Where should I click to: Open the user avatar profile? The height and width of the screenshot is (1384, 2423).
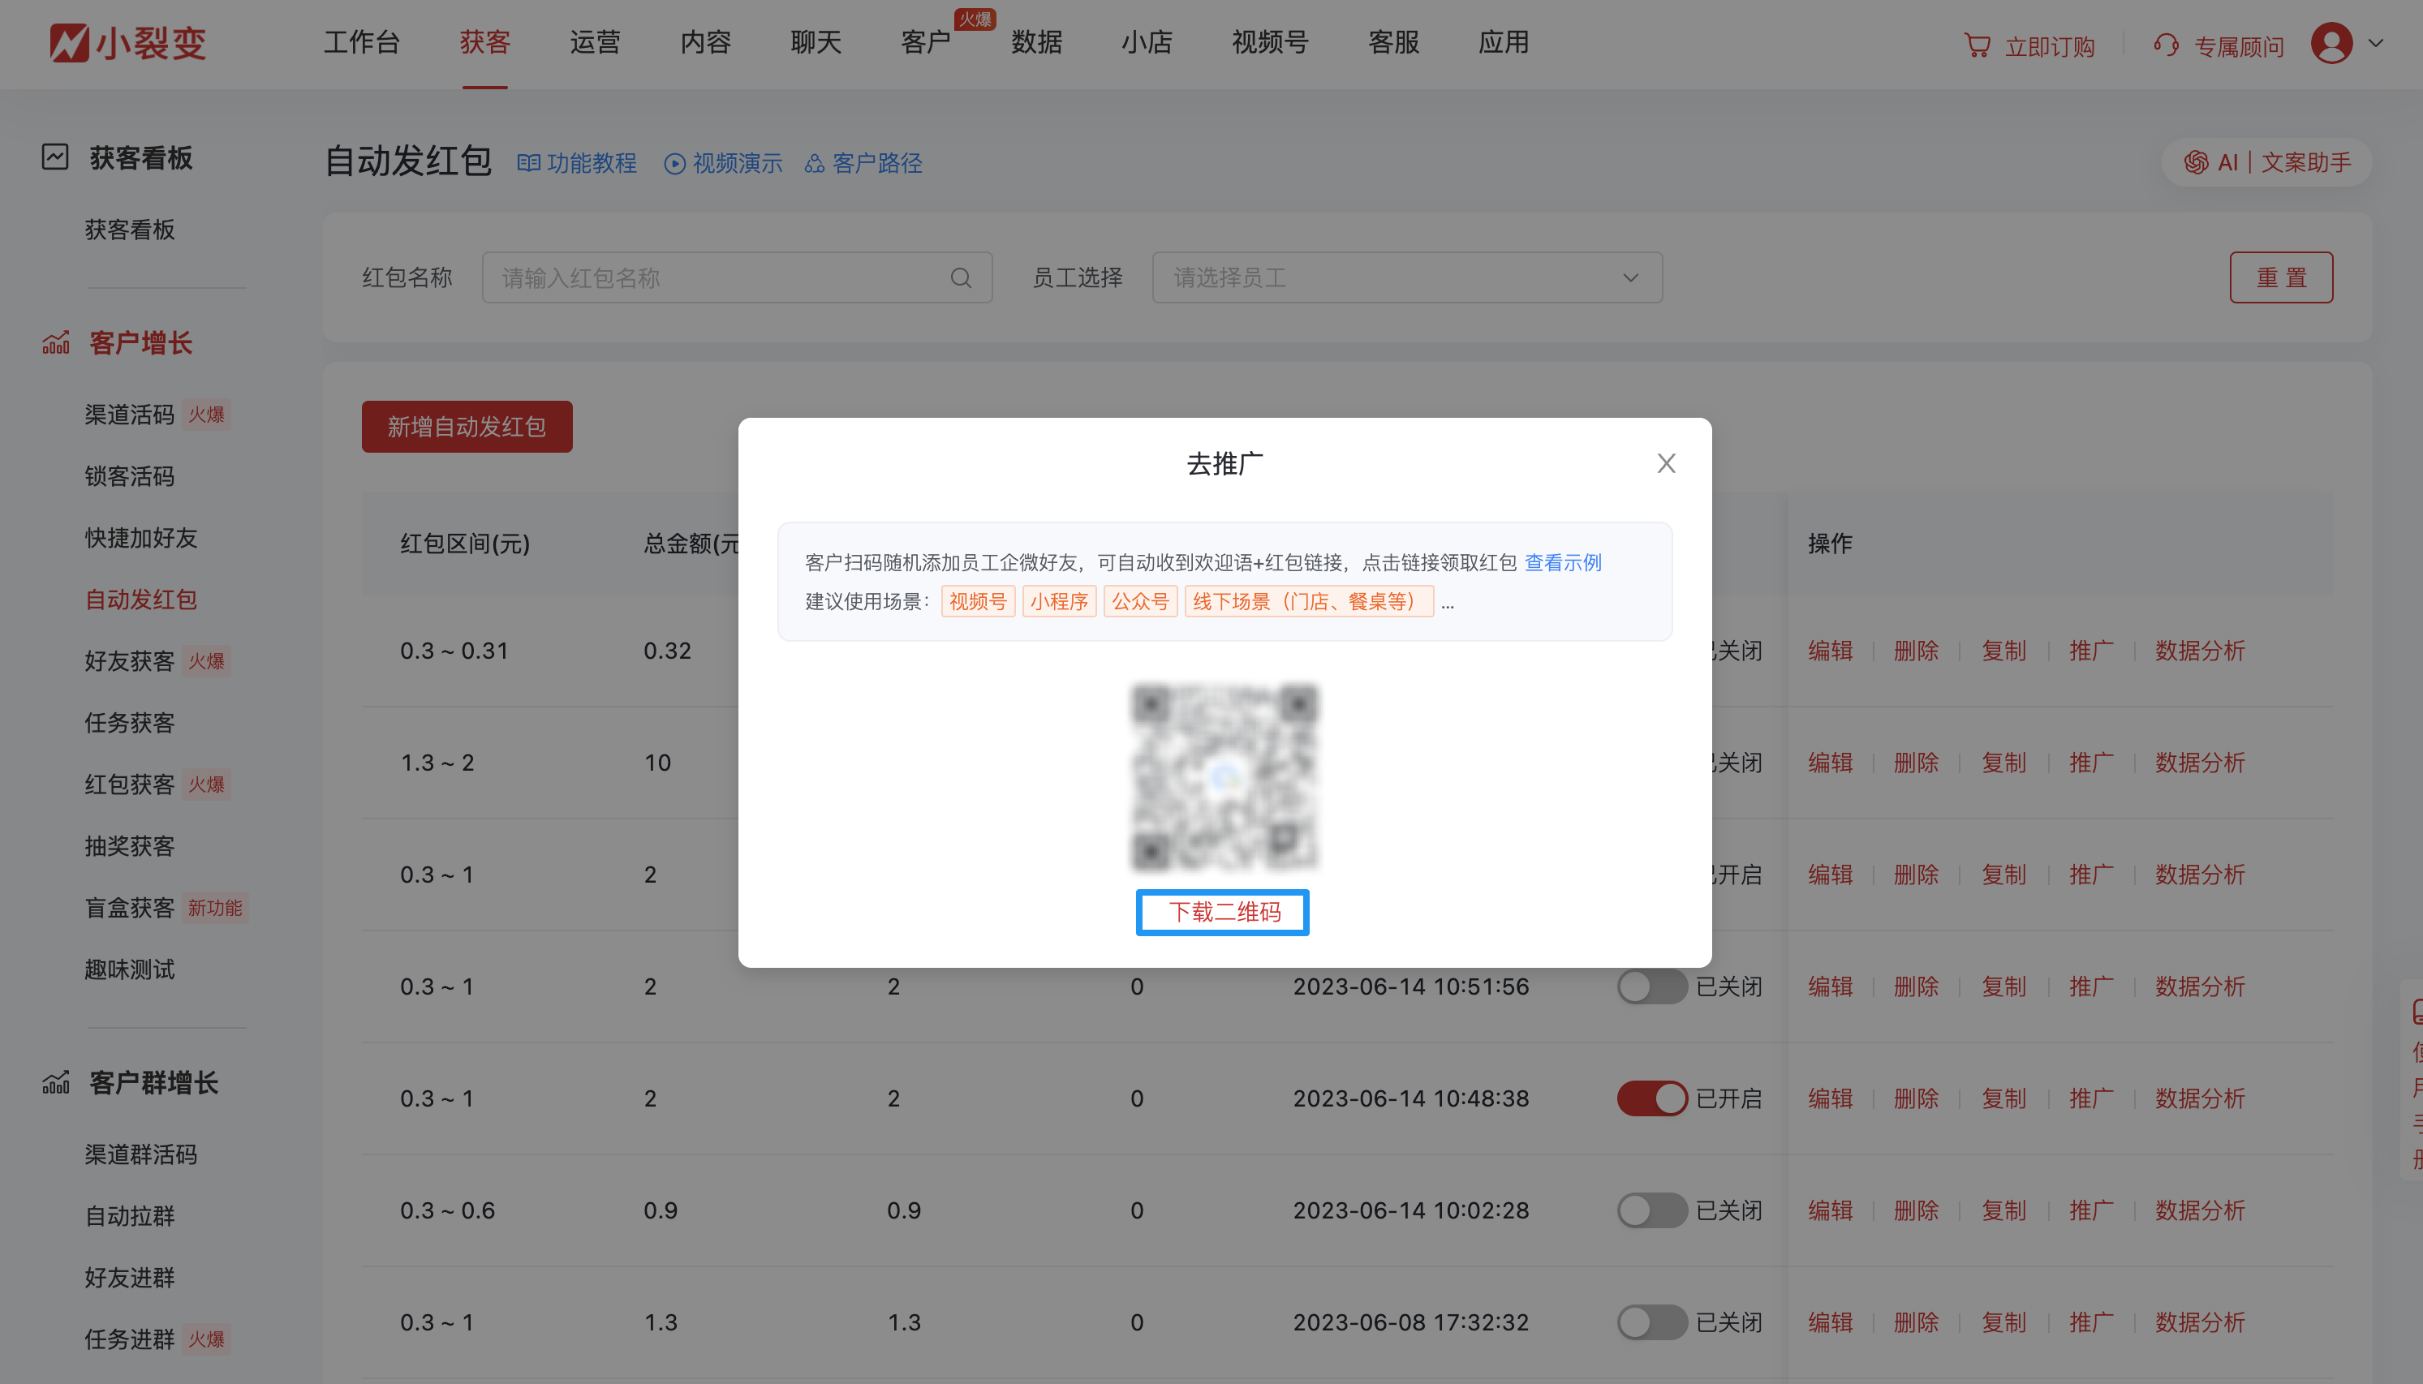pos(2332,43)
